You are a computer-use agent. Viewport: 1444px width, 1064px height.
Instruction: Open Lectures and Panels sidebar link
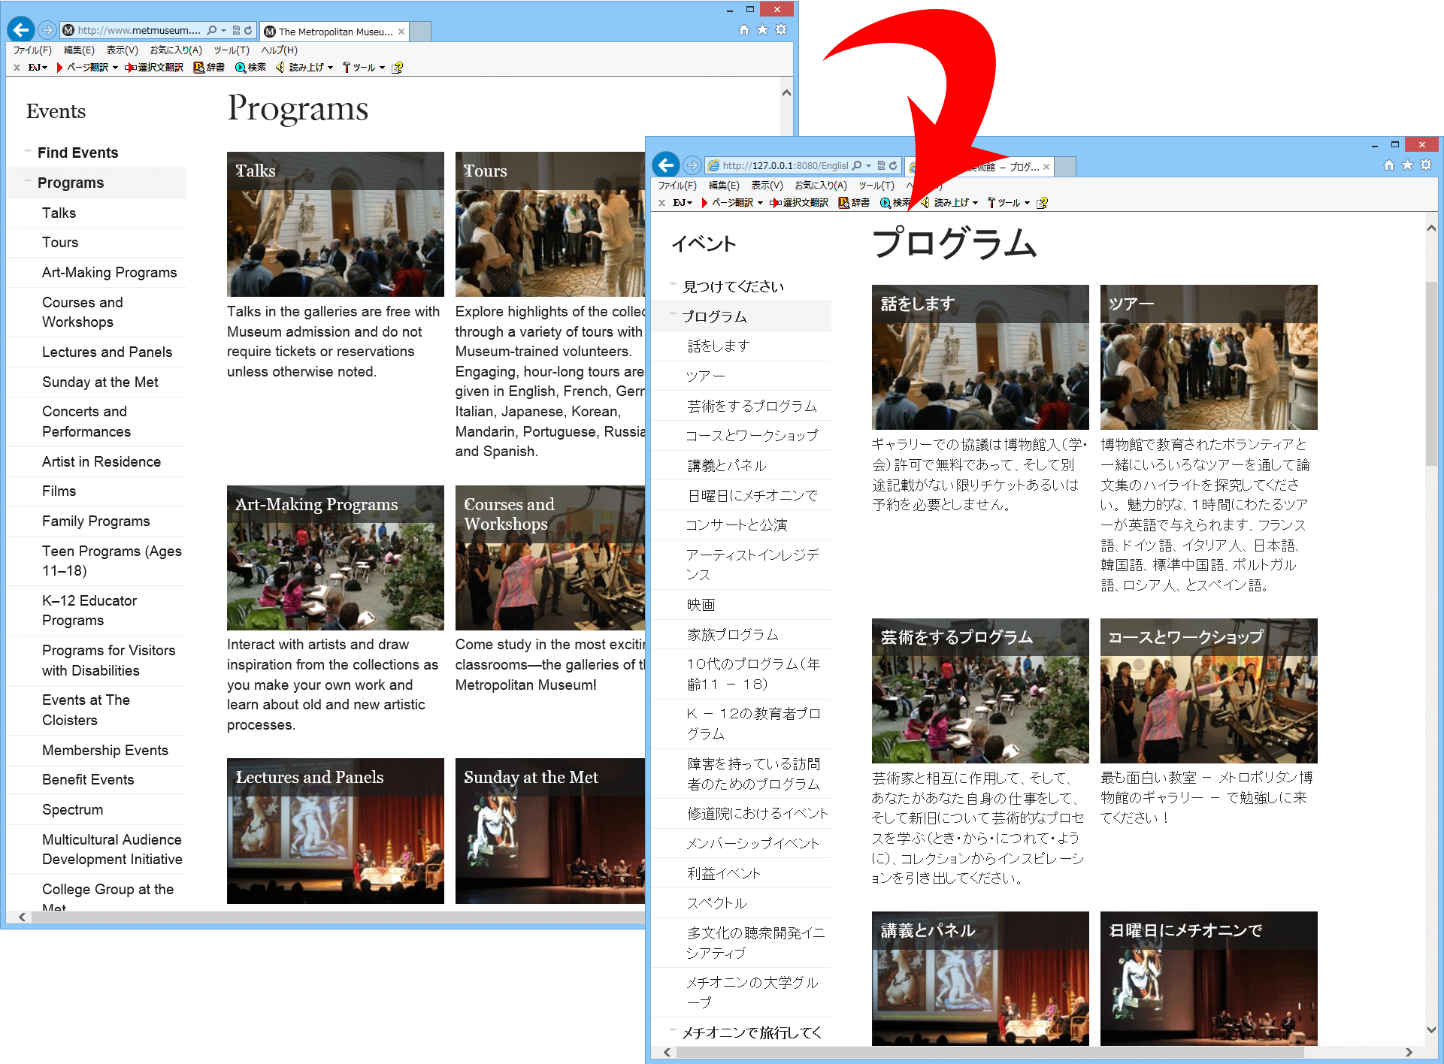[x=107, y=352]
